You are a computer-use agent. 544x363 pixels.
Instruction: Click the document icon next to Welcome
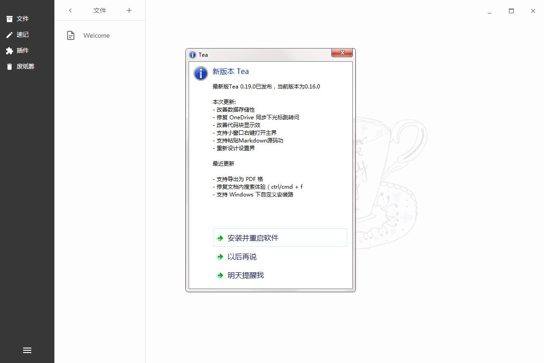click(71, 35)
